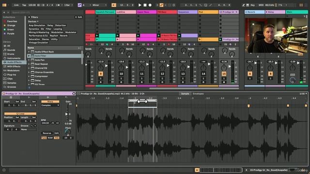Click the Distortion filter tag
310x174 pixels.
click(x=61, y=25)
